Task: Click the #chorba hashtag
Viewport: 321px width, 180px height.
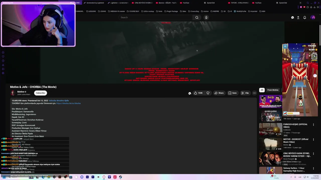Action: (x=53, y=100)
